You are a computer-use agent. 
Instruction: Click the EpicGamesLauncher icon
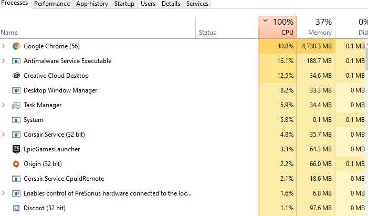[x=16, y=149]
